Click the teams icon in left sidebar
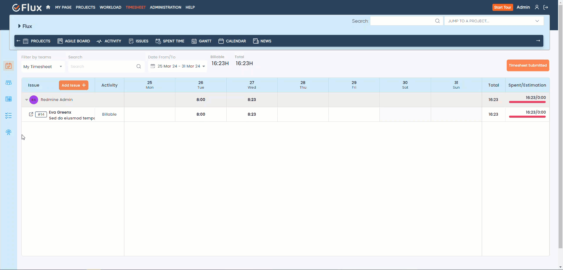This screenshot has height=270, width=563. click(x=9, y=82)
